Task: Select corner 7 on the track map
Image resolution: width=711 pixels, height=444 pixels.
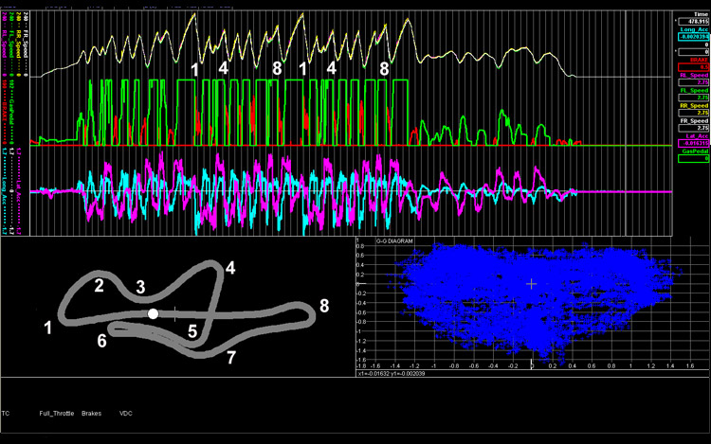Action: point(229,358)
